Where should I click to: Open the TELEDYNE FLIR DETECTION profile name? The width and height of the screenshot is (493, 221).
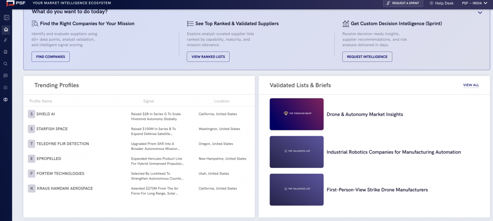pyautogui.click(x=63, y=144)
